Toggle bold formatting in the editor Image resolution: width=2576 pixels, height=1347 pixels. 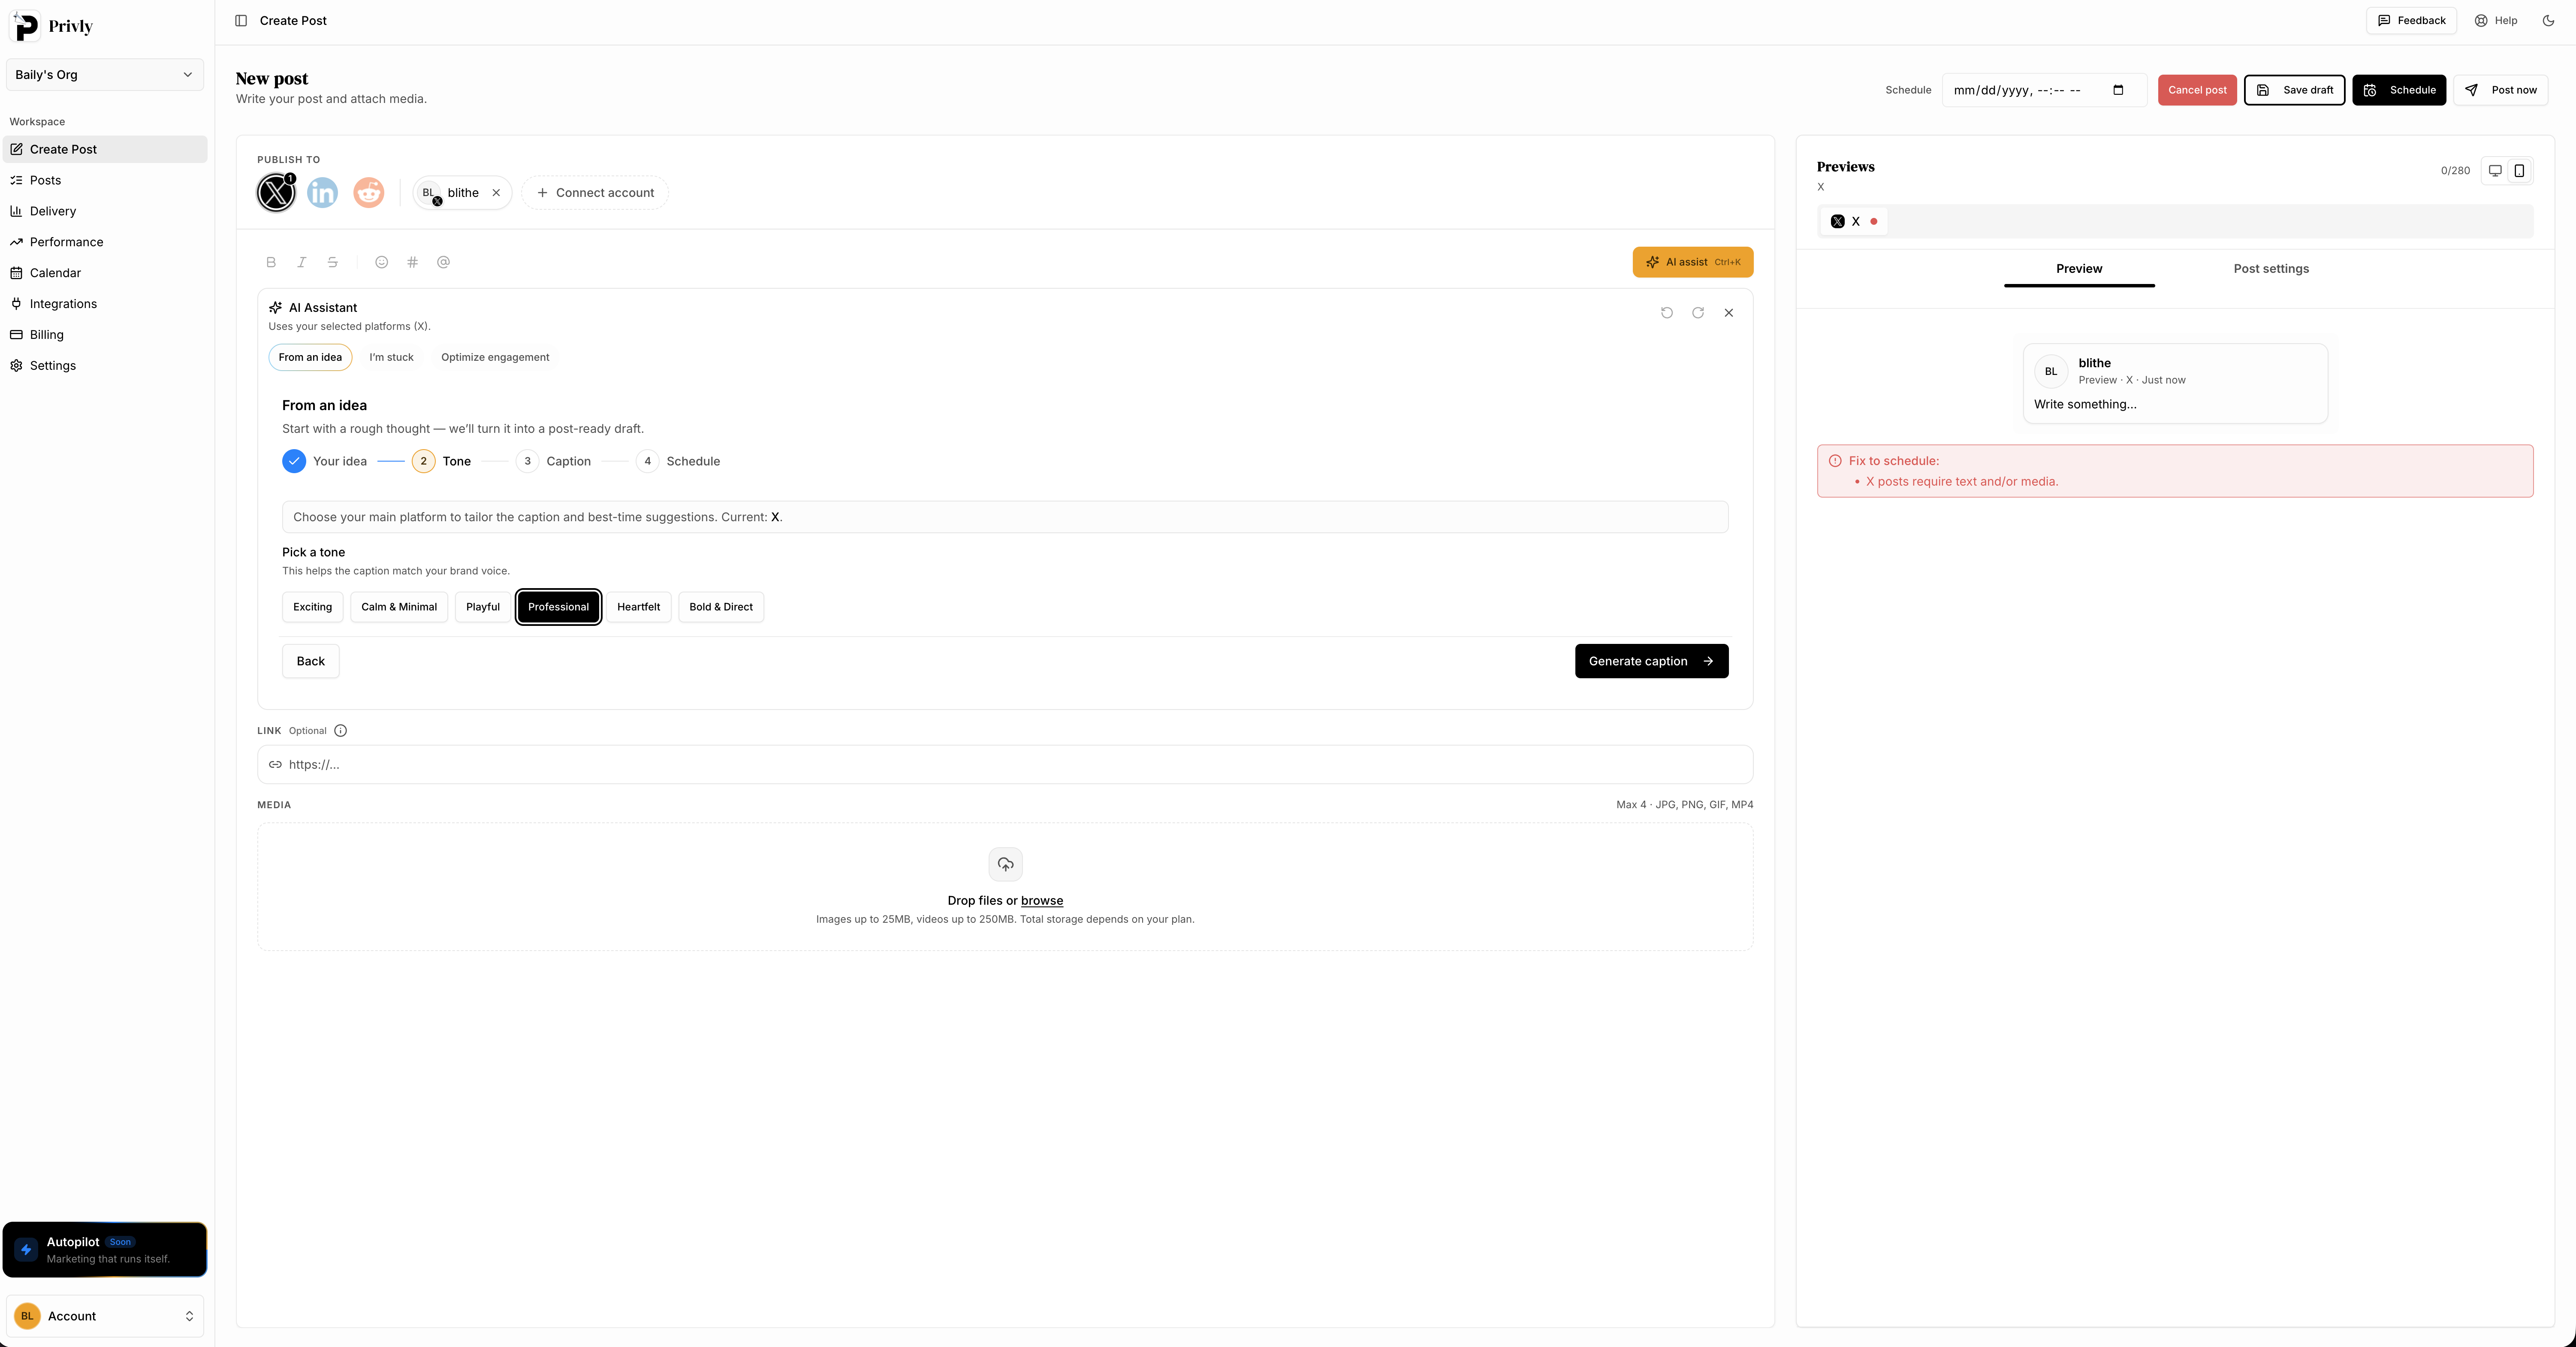pyautogui.click(x=271, y=262)
